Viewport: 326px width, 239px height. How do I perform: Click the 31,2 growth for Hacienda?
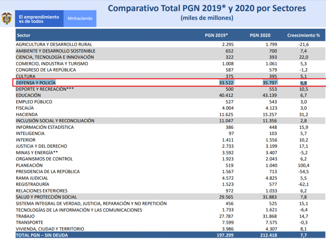[x=304, y=115]
